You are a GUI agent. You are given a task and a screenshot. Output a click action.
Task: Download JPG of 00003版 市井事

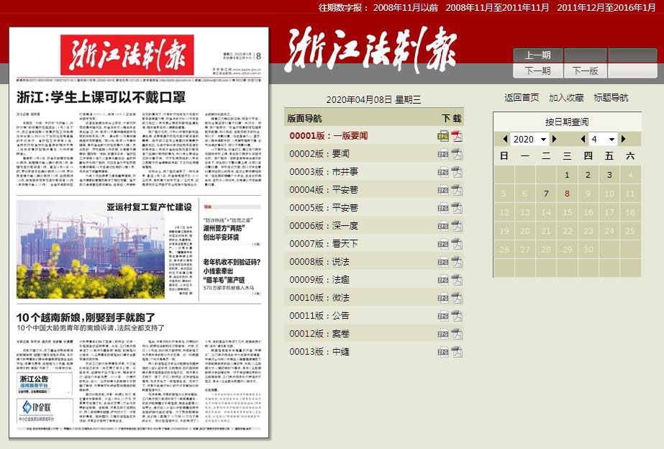[443, 171]
